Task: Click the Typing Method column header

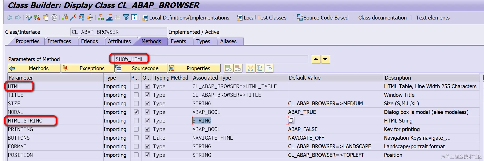Action: click(172, 78)
